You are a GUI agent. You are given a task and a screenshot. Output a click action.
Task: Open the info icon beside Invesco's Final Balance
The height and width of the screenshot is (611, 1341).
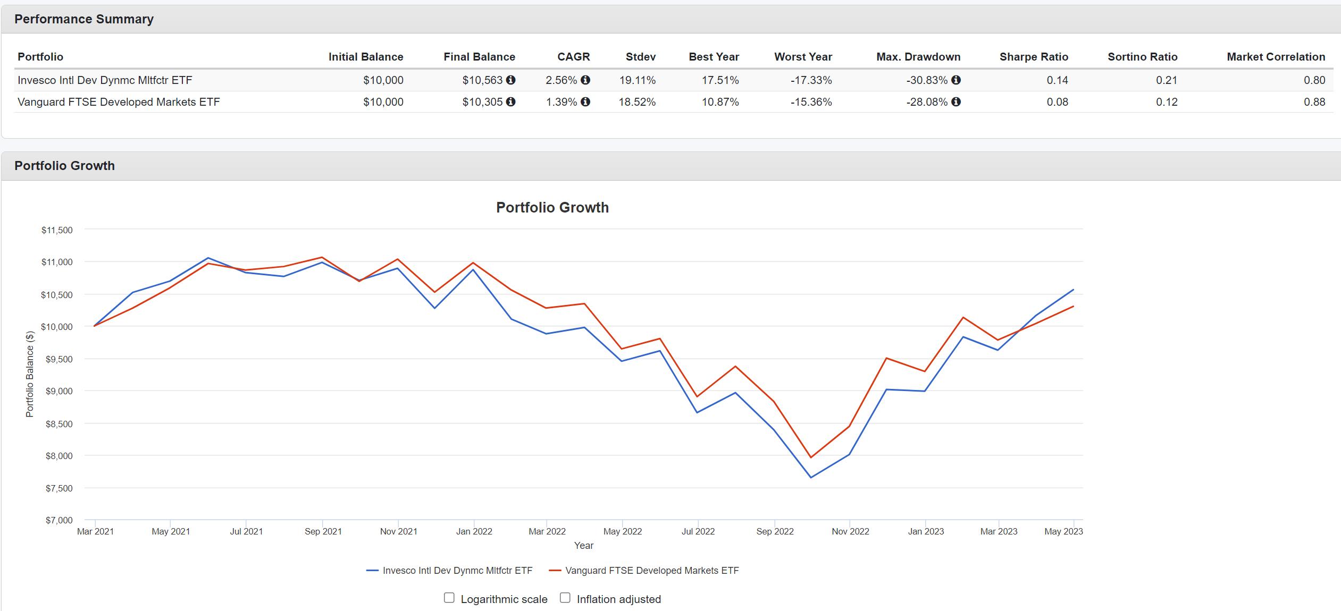tap(511, 80)
